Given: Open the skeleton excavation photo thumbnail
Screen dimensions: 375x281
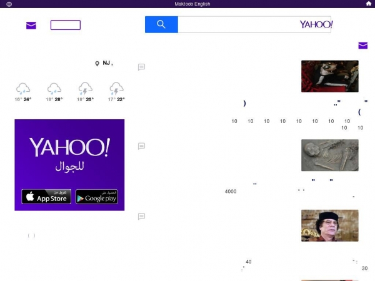Looking at the screenshot, I should pos(330,155).
